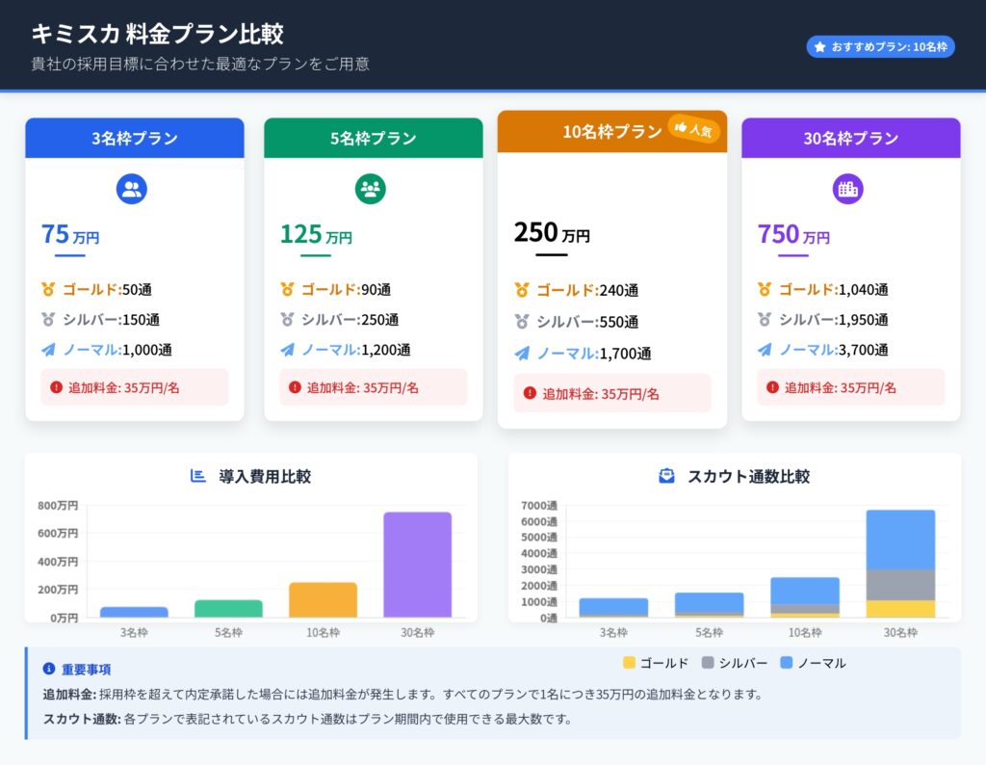Toggle the ゴールド legend swatch
Image resolution: width=986 pixels, height=765 pixels.
(629, 663)
